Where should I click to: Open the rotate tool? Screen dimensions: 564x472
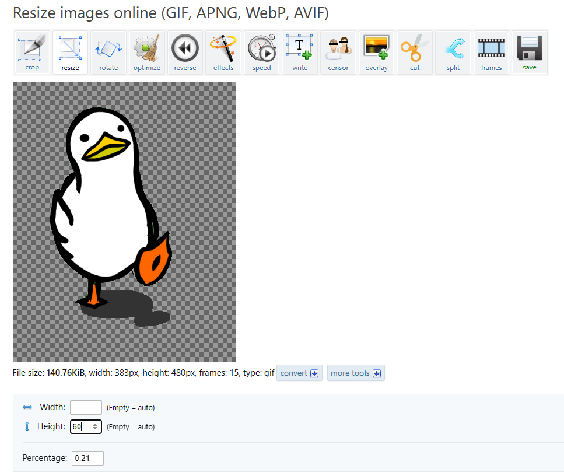click(108, 53)
